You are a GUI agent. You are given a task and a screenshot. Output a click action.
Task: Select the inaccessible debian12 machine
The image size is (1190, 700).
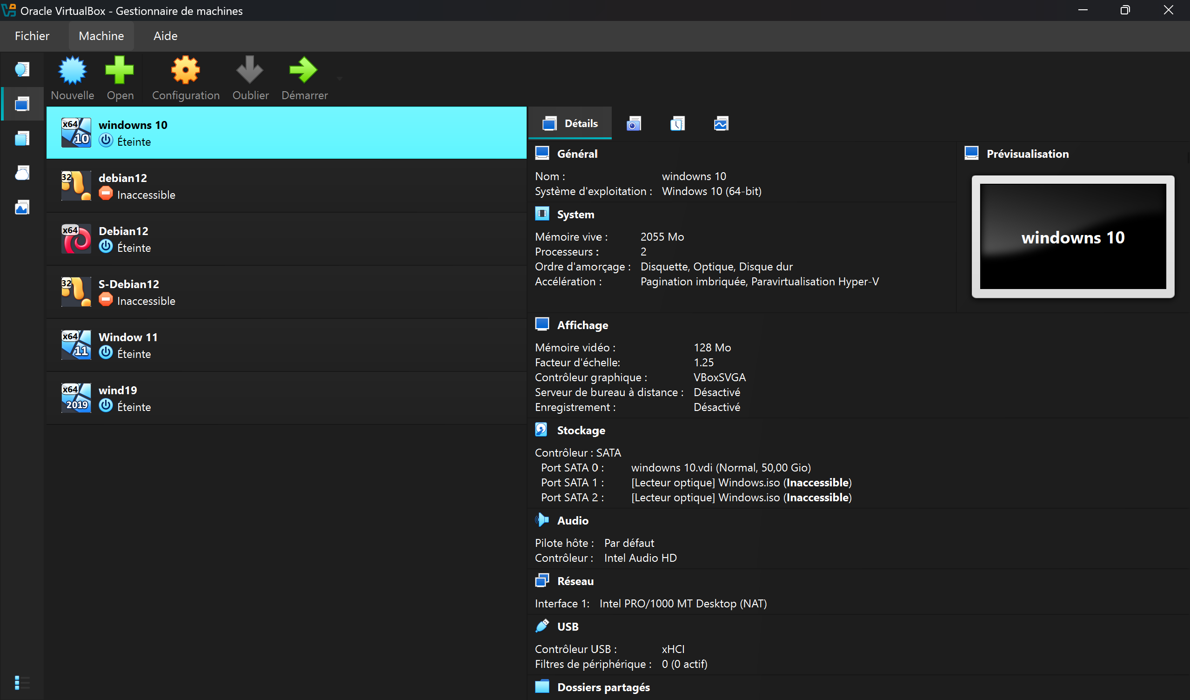[x=286, y=186]
